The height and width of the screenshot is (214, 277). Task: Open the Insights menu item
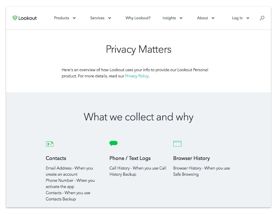(169, 18)
